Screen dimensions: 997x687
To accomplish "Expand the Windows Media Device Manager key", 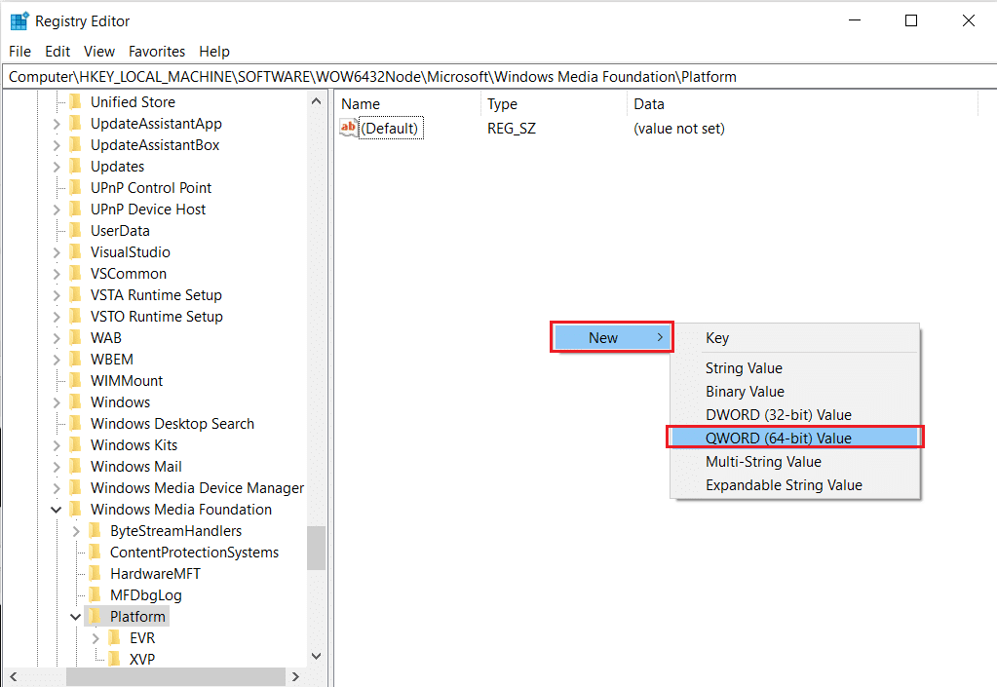I will [56, 488].
